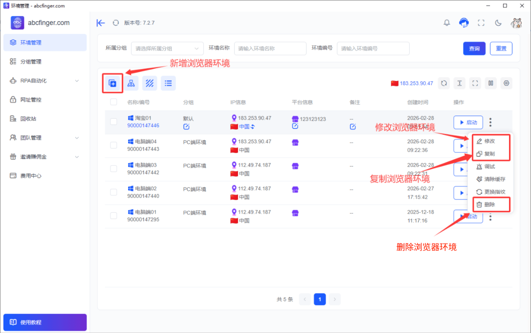Open 分组管理 in sidebar
The height and width of the screenshot is (333, 531).
point(45,62)
